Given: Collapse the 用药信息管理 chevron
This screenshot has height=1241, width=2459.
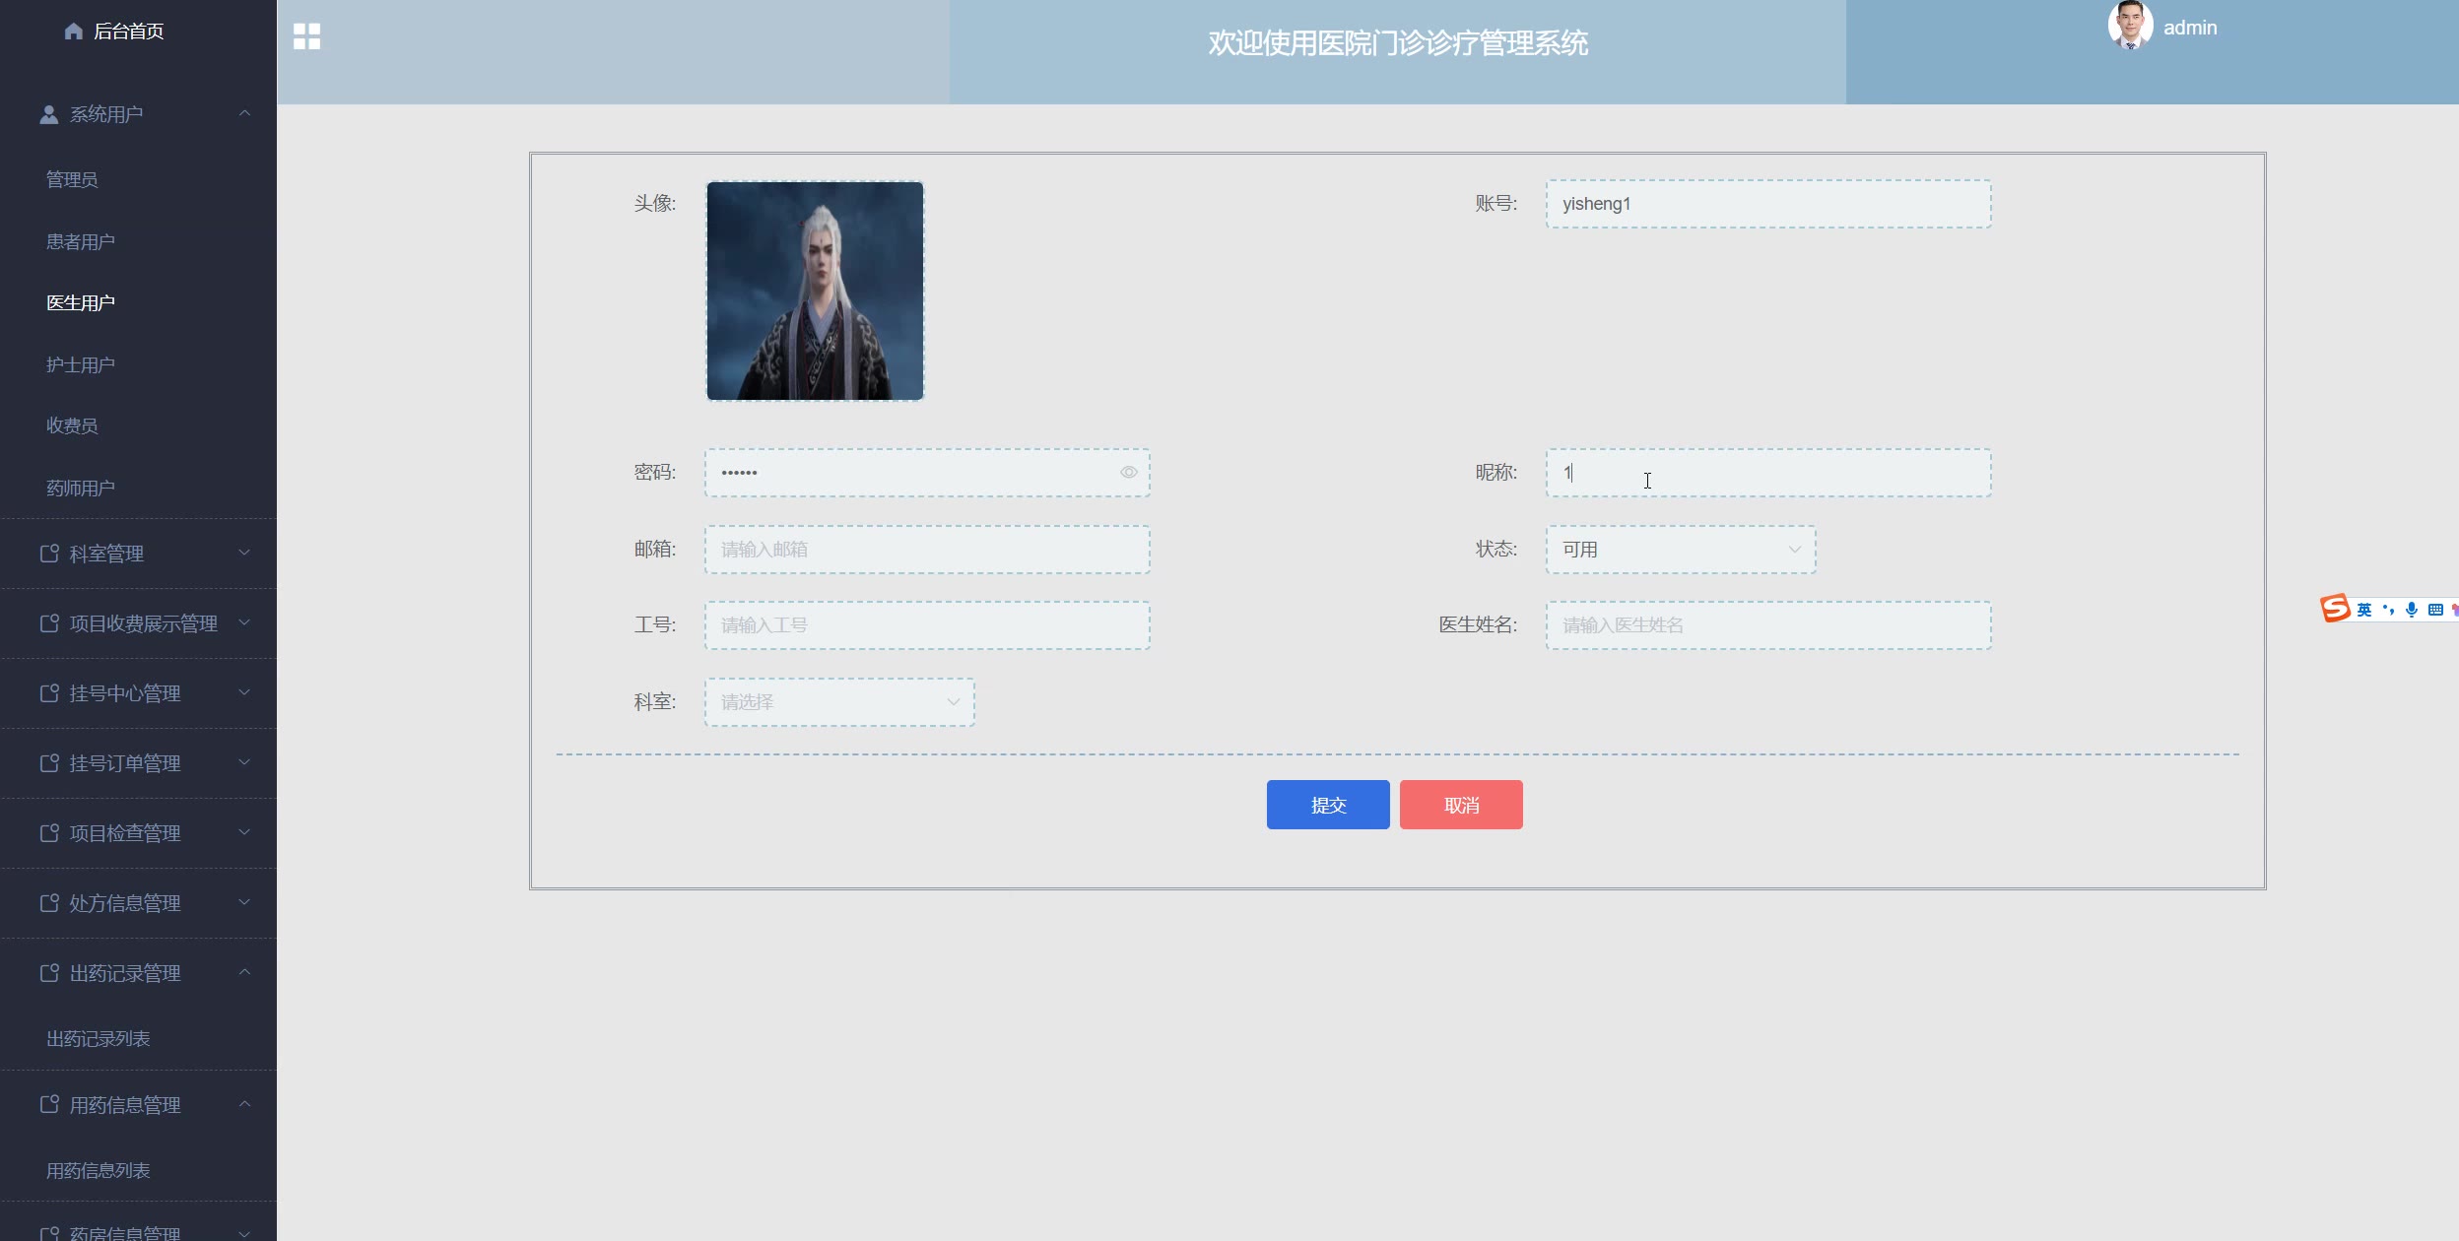Looking at the screenshot, I should pyautogui.click(x=244, y=1104).
